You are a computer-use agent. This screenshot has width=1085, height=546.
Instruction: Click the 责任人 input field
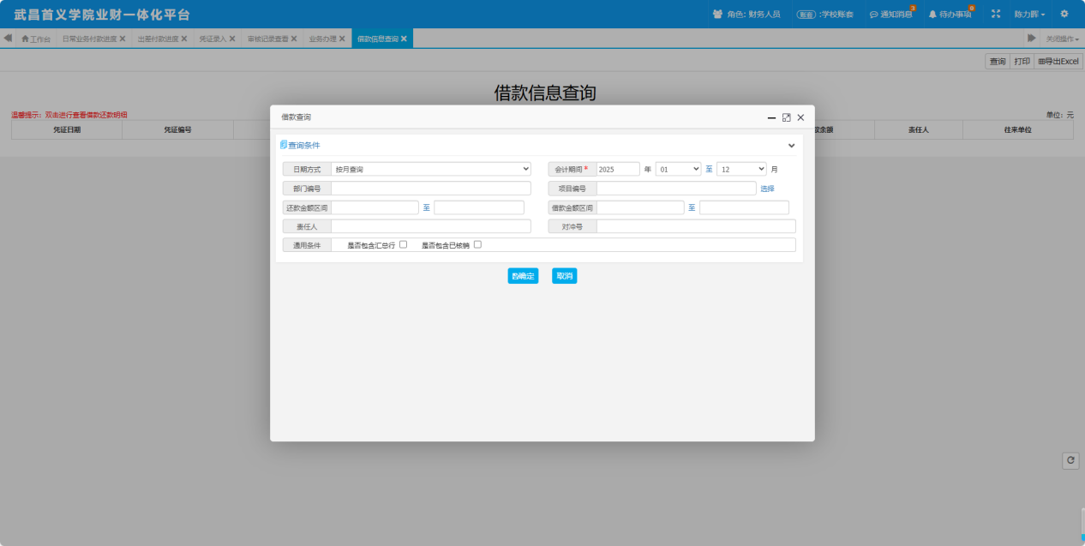pos(431,226)
